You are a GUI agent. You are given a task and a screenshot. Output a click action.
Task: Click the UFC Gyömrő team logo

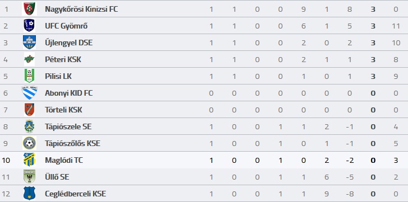(29, 25)
